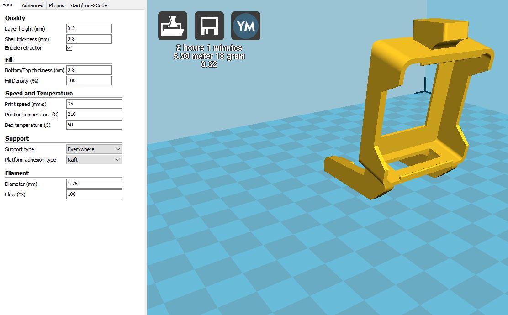Viewport: 508px width, 315px height.
Task: Click the Print speed input field
Action: click(94, 104)
